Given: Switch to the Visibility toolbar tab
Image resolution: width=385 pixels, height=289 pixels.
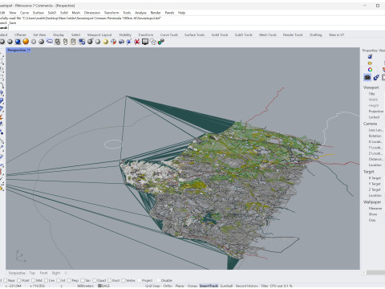Looking at the screenshot, I should (125, 35).
